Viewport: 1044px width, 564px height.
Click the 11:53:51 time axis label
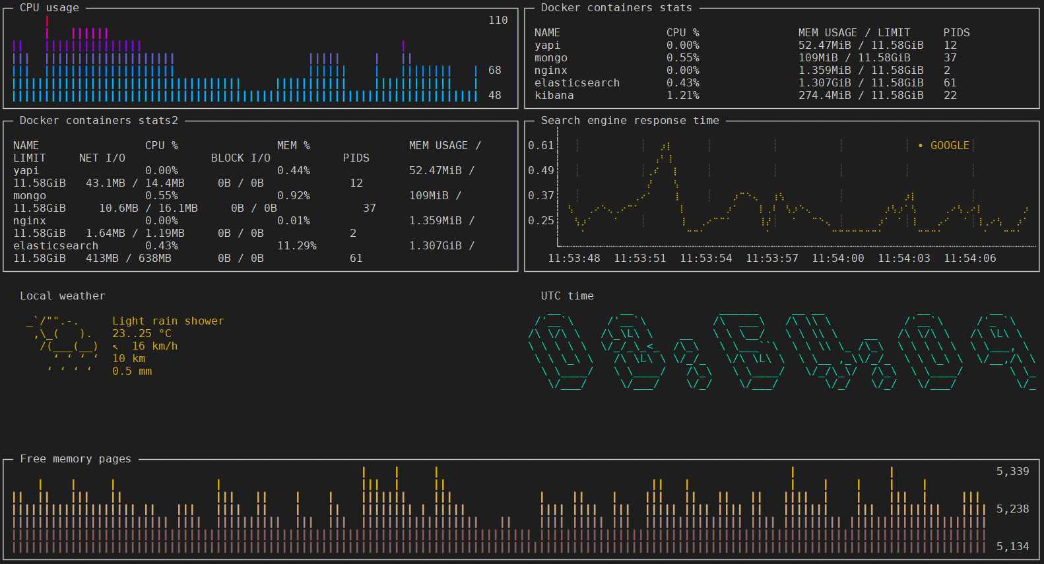coord(640,258)
